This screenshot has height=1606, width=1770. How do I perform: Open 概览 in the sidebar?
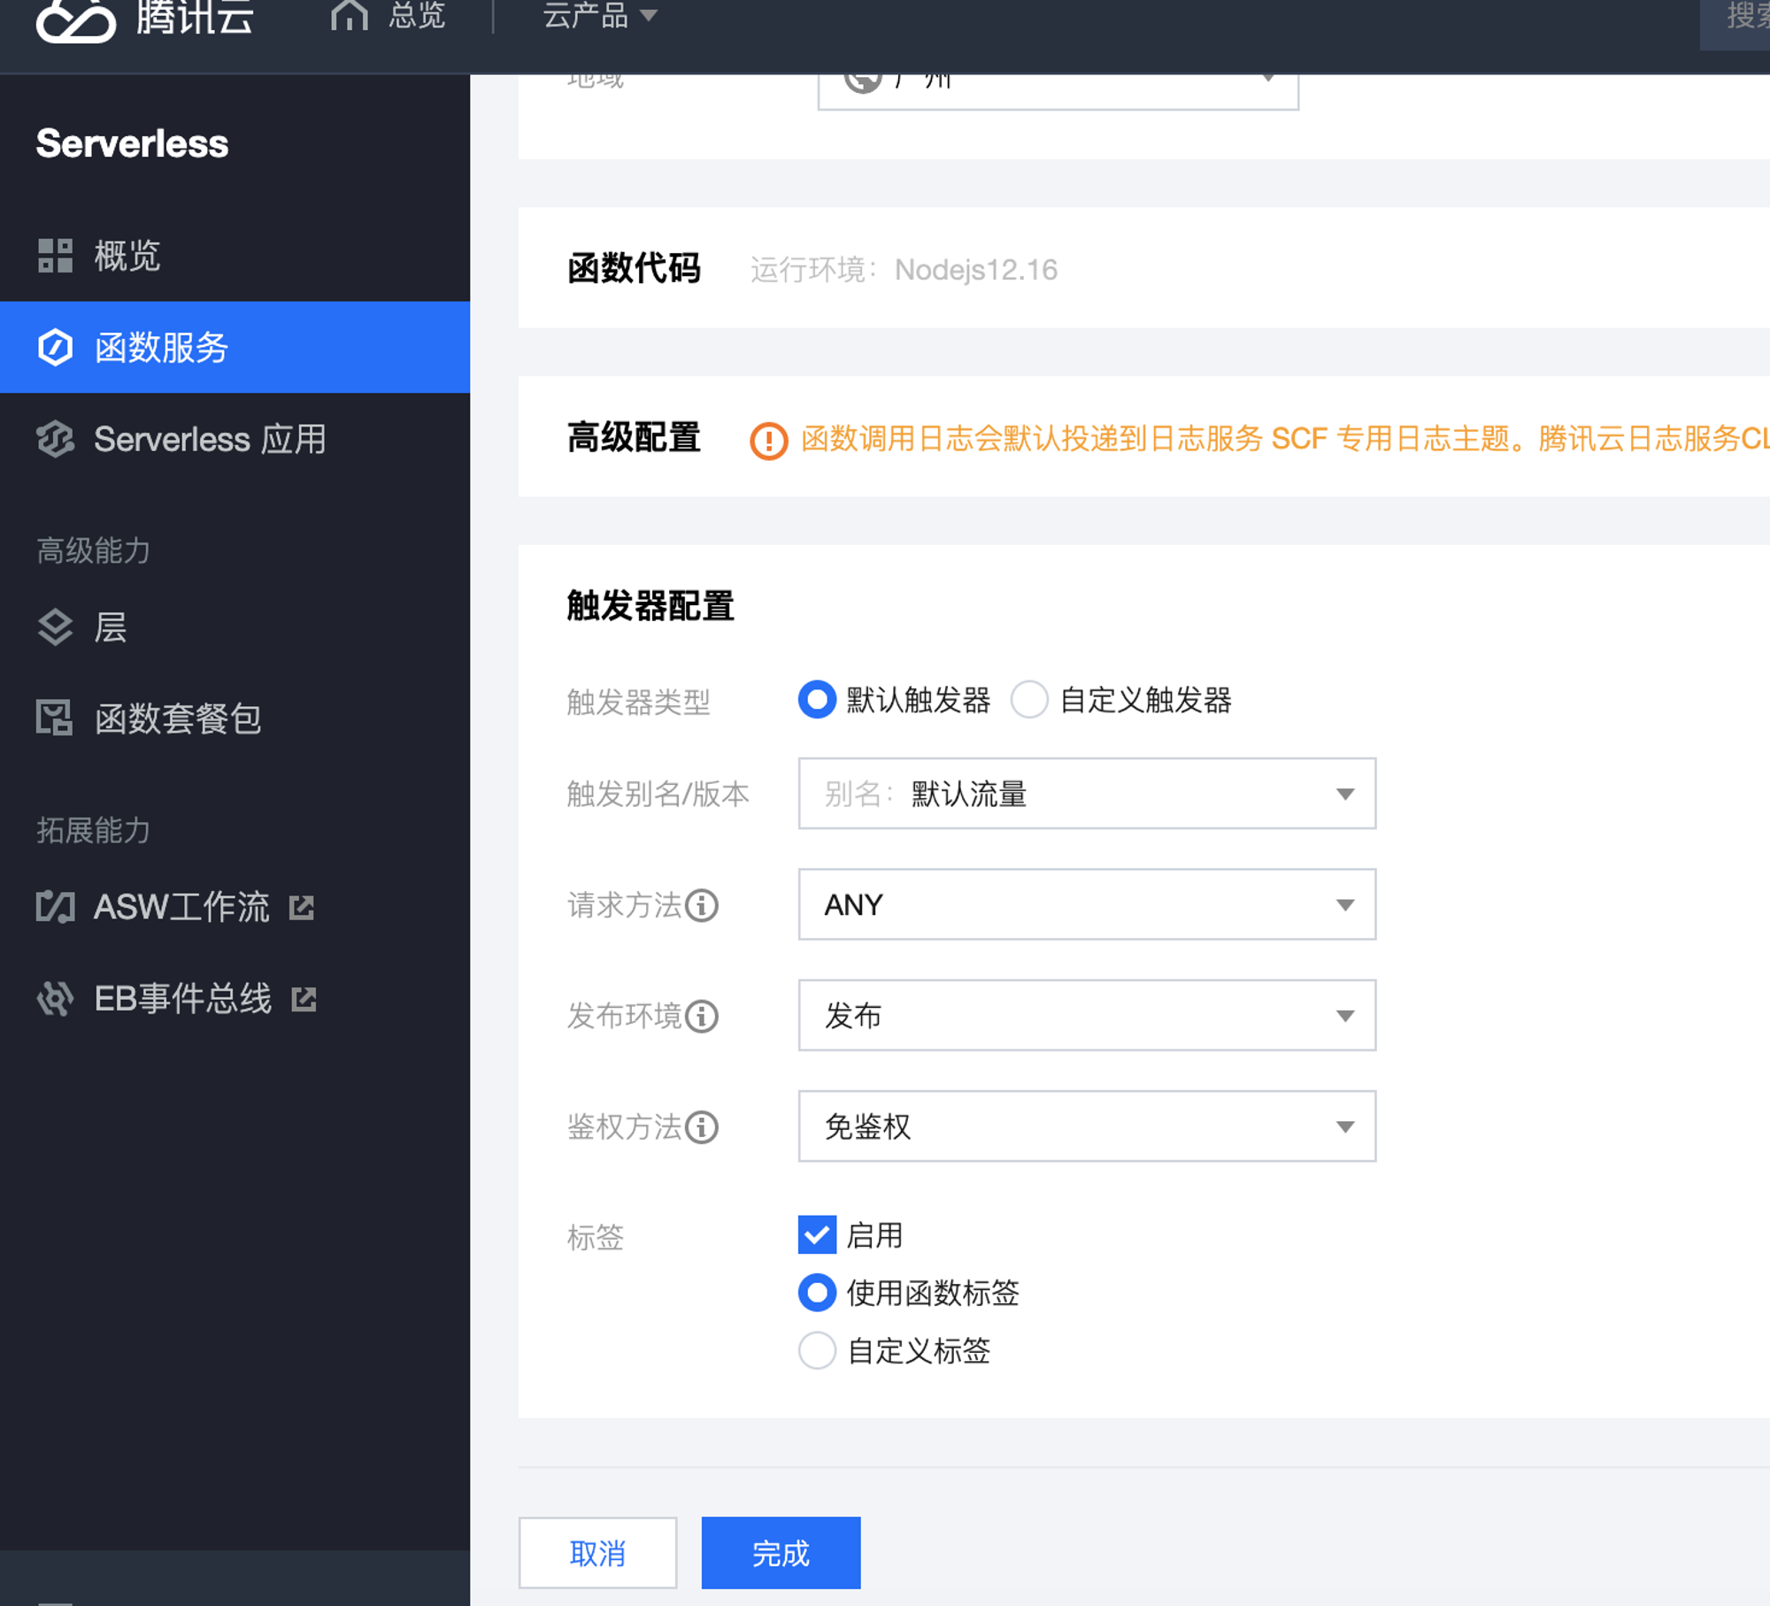pyautogui.click(x=235, y=256)
